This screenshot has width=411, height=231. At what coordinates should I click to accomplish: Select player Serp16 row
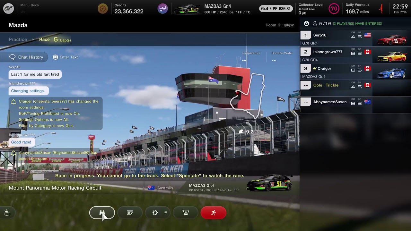click(355, 38)
